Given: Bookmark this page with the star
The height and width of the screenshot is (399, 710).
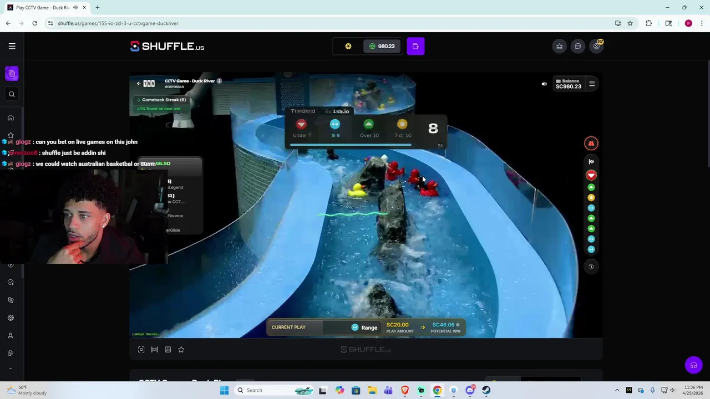Looking at the screenshot, I should (630, 23).
